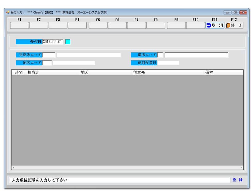Click the blank F10 function button
This screenshot has height=196, width=252.
click(195, 25)
